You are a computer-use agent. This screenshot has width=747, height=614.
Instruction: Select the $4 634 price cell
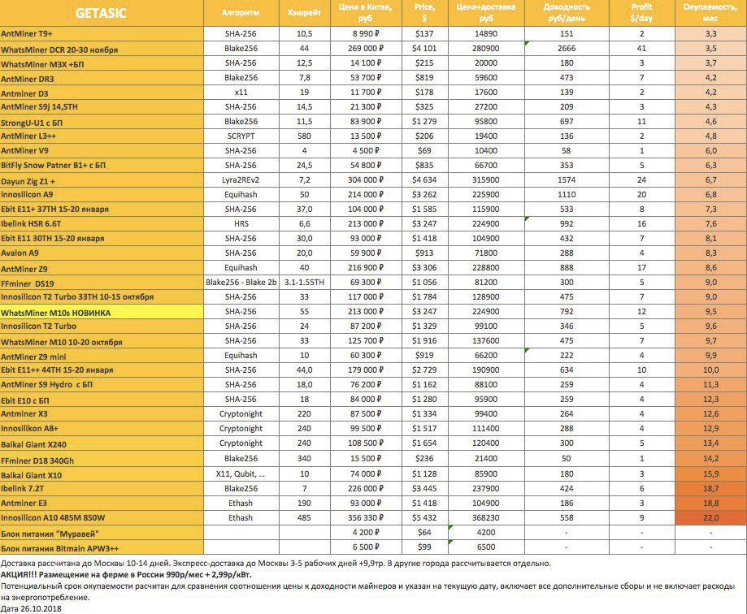click(x=424, y=180)
